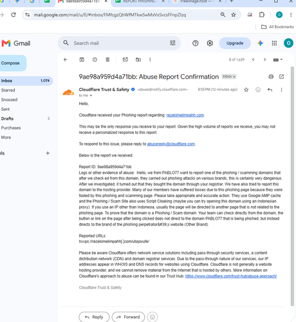Open more actions in the email toolbar
296x322 pixels.
(150, 60)
